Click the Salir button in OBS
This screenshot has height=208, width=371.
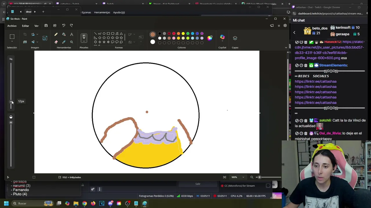click(198, 184)
